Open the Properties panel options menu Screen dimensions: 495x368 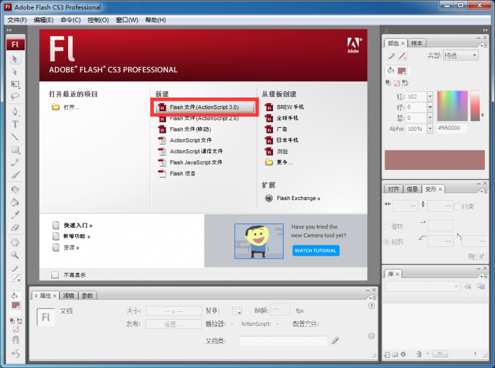pyautogui.click(x=373, y=298)
